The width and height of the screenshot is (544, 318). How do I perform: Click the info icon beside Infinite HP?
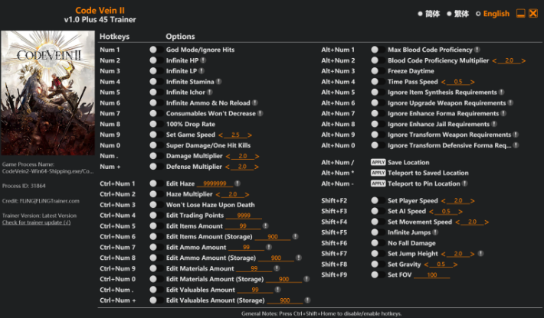pyautogui.click(x=203, y=60)
